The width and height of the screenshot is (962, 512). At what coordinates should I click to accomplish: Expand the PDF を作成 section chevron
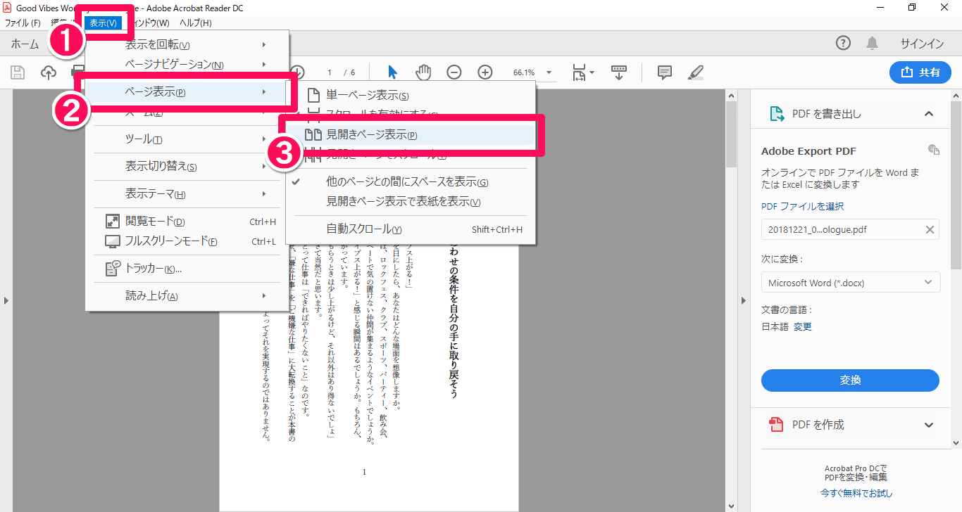929,425
